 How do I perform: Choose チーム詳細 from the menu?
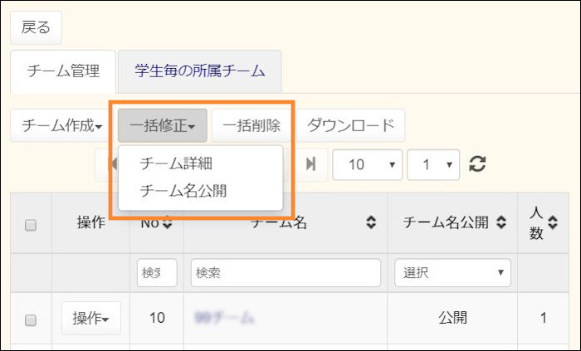[x=177, y=163]
